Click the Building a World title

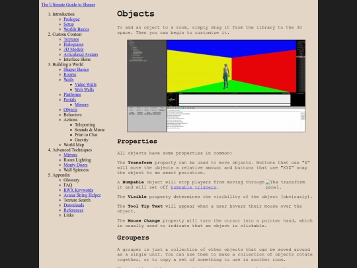[68, 64]
